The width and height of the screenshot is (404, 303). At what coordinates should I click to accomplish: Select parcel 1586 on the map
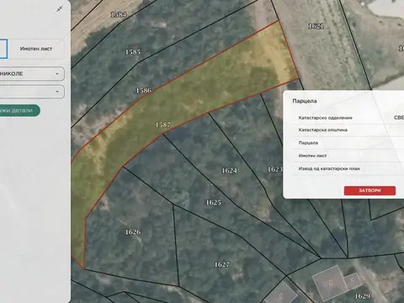[x=144, y=90]
